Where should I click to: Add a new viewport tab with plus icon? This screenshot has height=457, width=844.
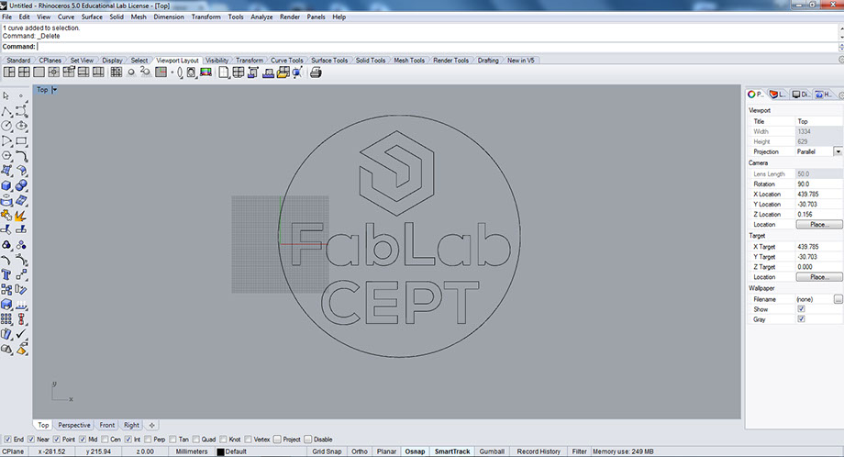coord(151,425)
